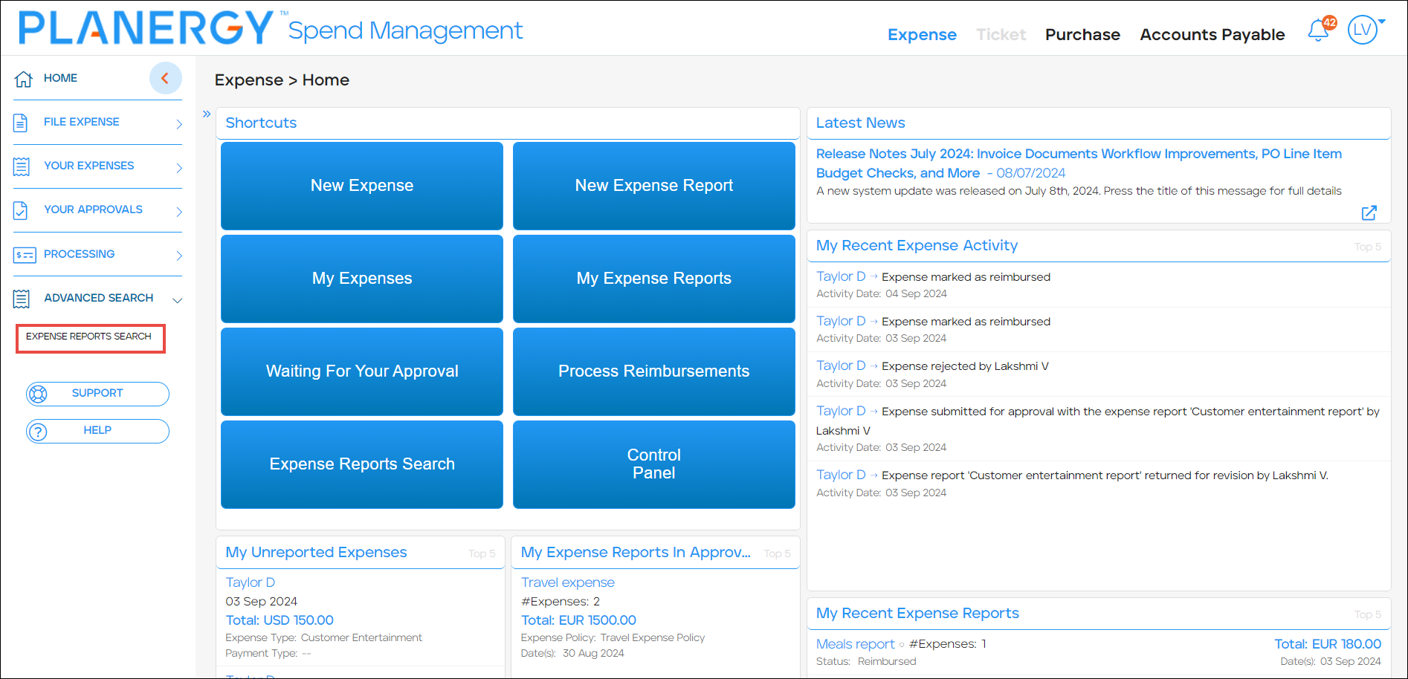The height and width of the screenshot is (679, 1408).
Task: Click the Control Panel shortcut tile
Action: tap(653, 464)
